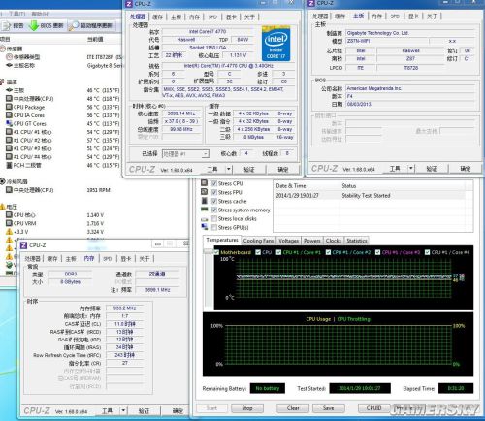Viewport: 485px width, 421px height.
Task: Click the CPU GT Cores row icon
Action: (x=10, y=123)
